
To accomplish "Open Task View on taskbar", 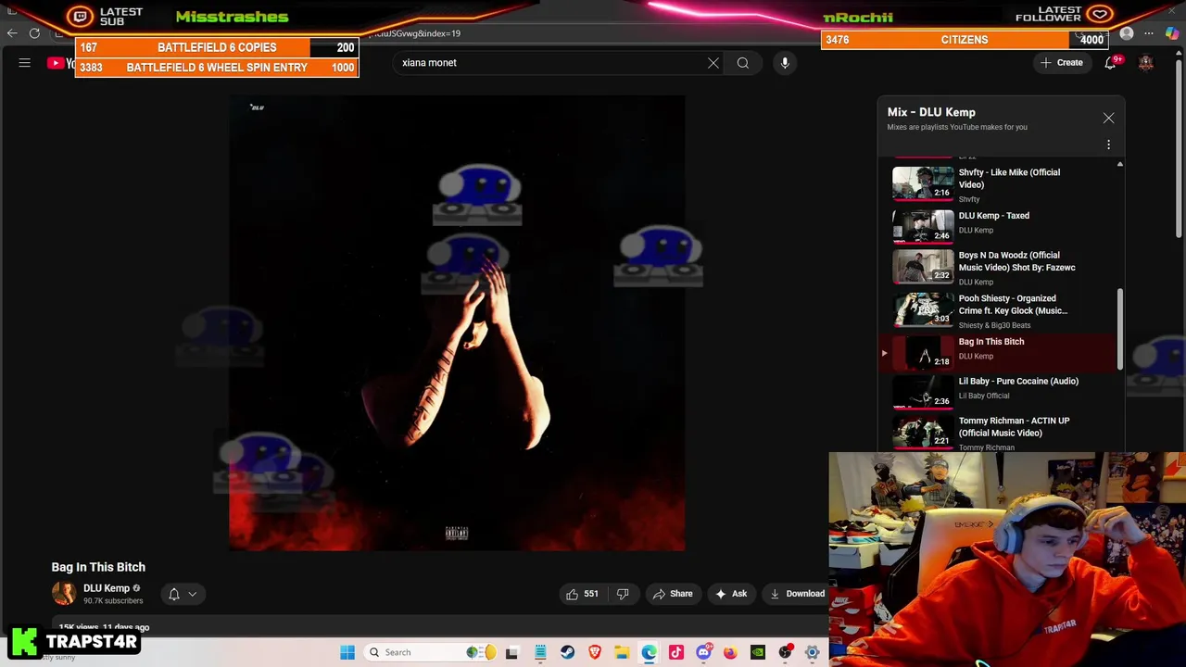I will point(511,652).
